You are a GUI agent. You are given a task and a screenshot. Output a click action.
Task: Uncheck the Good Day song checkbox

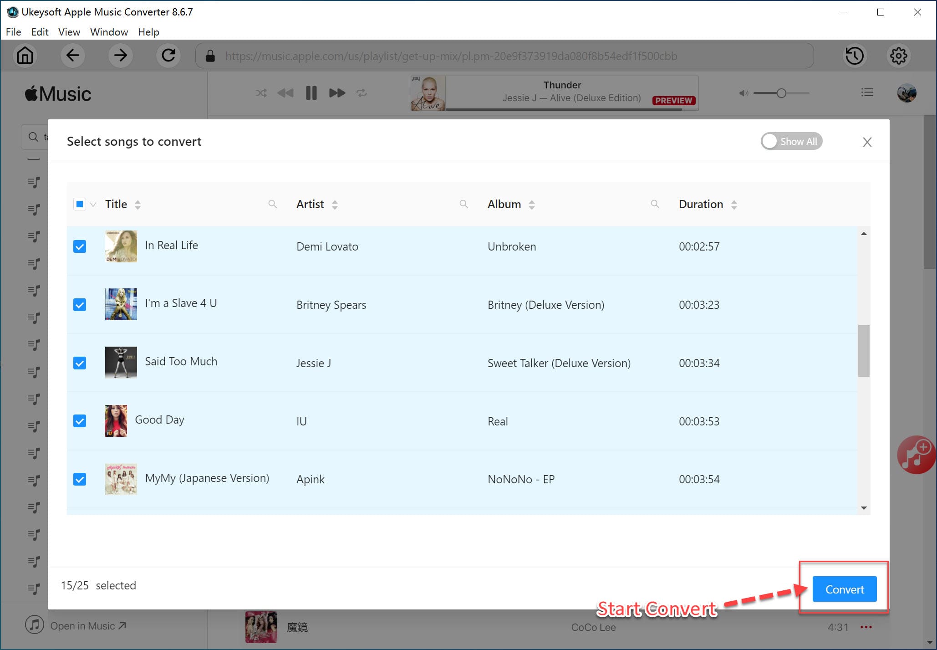(x=80, y=420)
